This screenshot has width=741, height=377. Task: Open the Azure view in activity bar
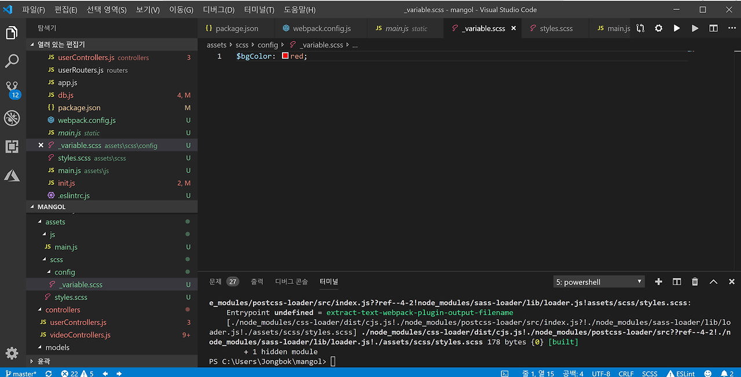tap(12, 175)
